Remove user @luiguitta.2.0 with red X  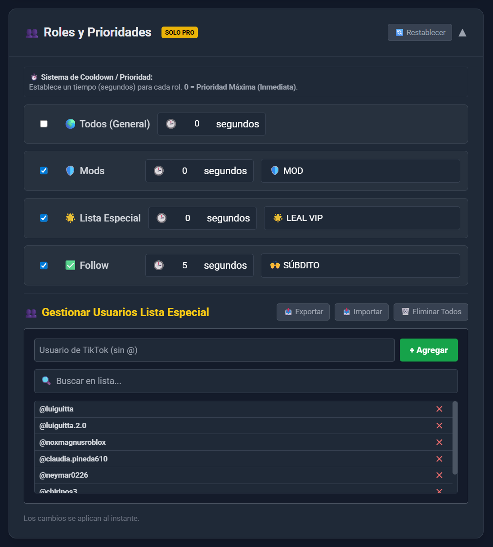point(439,425)
